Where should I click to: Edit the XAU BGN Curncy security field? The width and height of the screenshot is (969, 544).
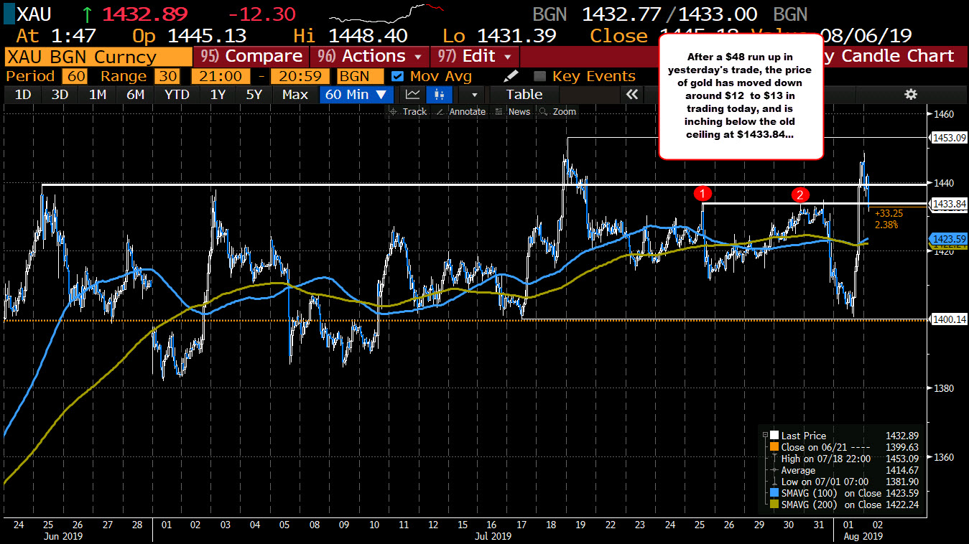pyautogui.click(x=97, y=56)
